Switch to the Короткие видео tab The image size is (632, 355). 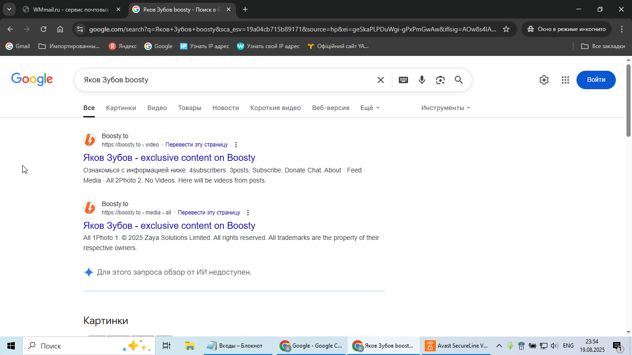click(276, 108)
